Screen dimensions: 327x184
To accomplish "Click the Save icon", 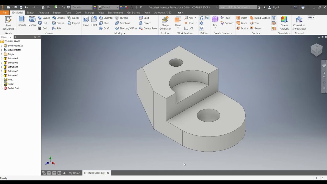I will pyautogui.click(x=21, y=7).
